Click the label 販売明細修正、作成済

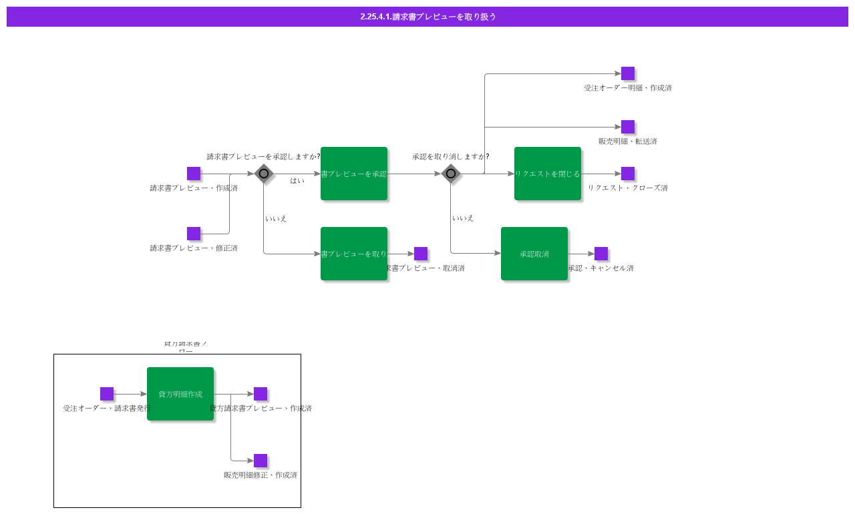261,475
